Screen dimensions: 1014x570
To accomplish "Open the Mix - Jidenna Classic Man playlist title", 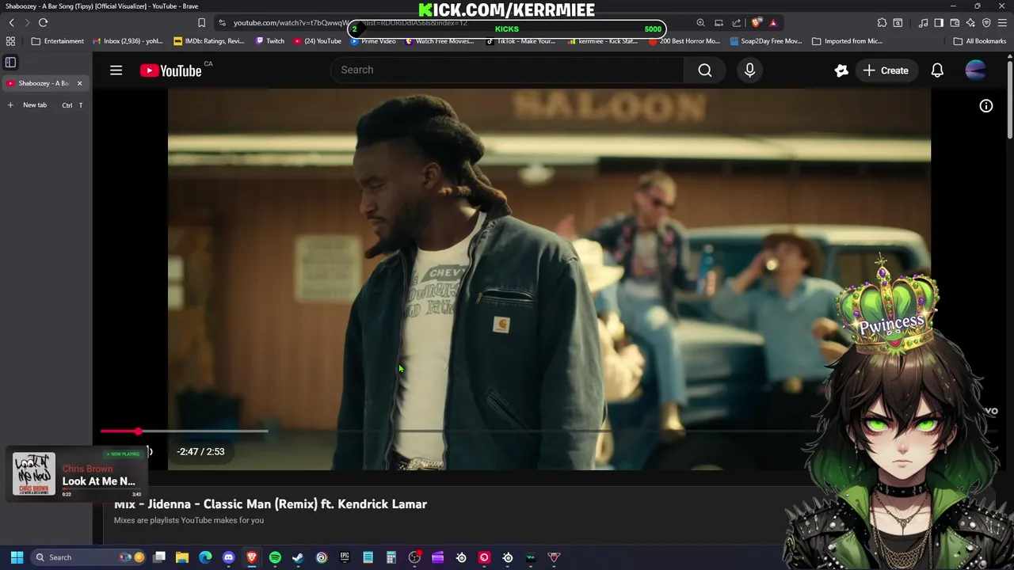I will click(270, 503).
